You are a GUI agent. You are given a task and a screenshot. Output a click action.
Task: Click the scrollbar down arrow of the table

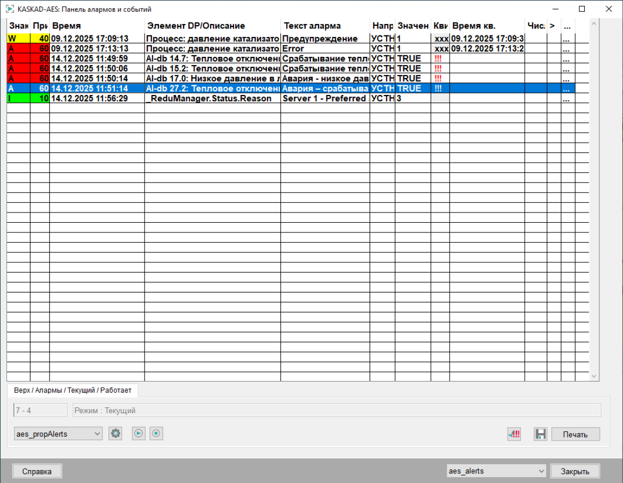594,377
